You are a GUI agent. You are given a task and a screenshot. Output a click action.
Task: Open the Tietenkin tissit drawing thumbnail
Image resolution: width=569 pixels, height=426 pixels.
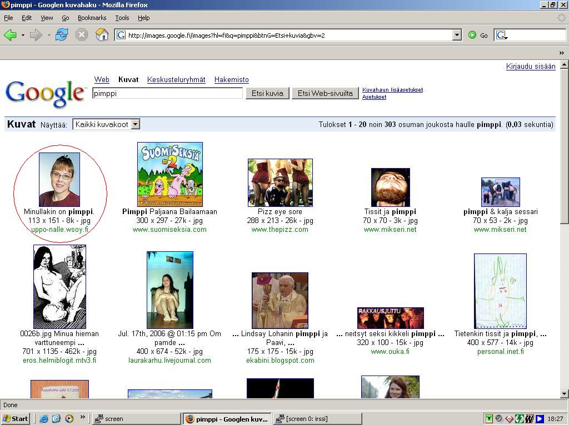pyautogui.click(x=500, y=291)
